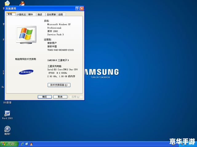Viewport: 197px width, 147px height.
Task: Click the 'Service Pack 3' line
Action: pyautogui.click(x=55, y=35)
